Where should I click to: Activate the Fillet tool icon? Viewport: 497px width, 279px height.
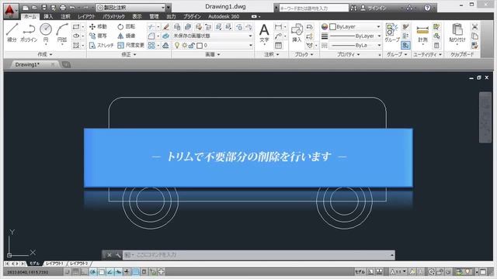(151, 36)
